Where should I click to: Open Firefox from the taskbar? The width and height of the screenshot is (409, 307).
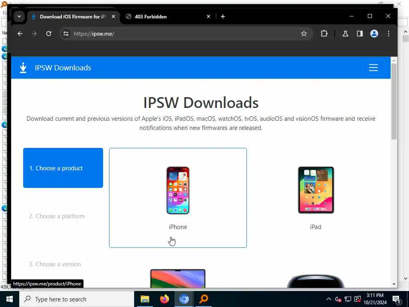(x=164, y=299)
